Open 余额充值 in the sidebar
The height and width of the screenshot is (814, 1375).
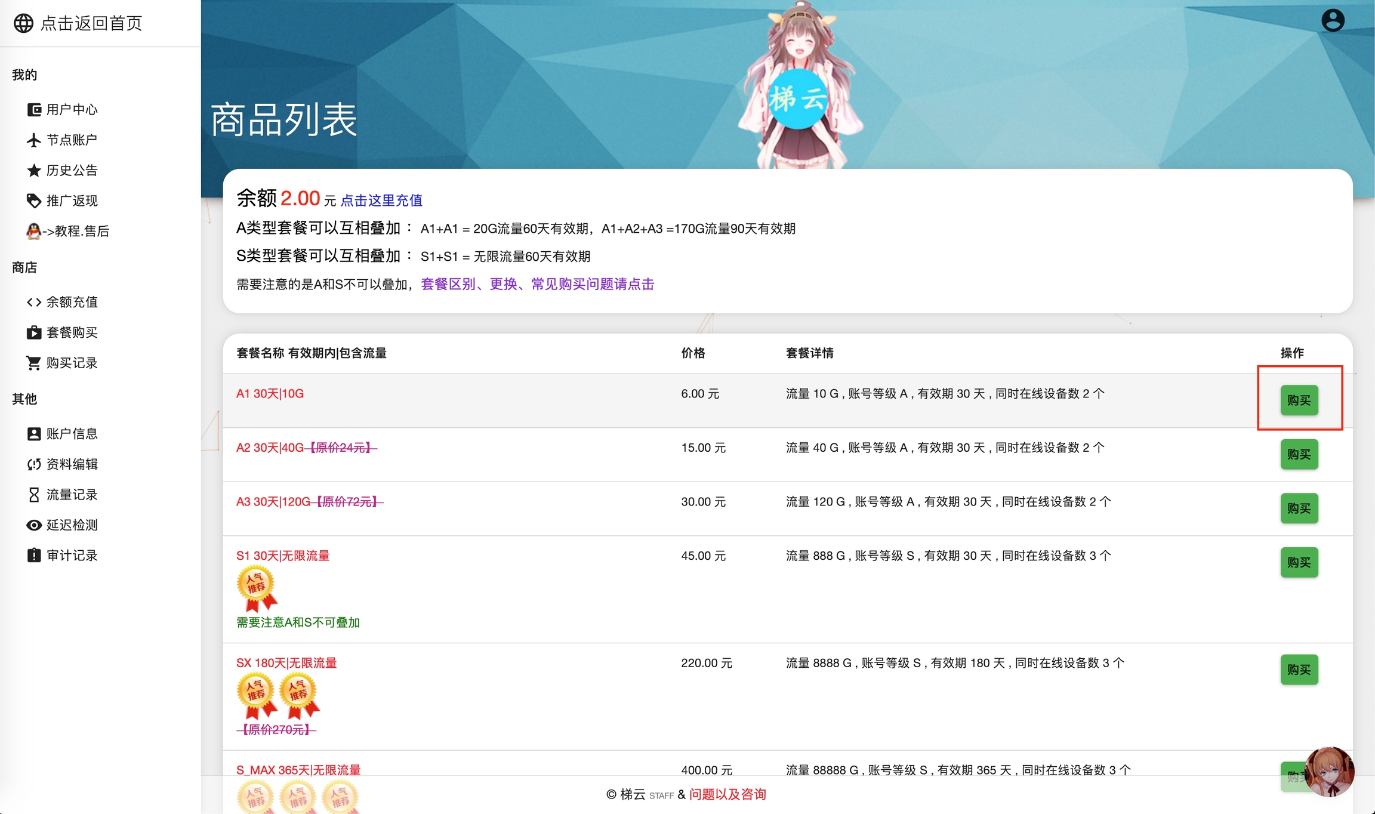[x=72, y=302]
